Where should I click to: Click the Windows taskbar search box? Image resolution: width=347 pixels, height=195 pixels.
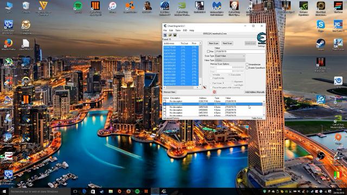(40, 191)
